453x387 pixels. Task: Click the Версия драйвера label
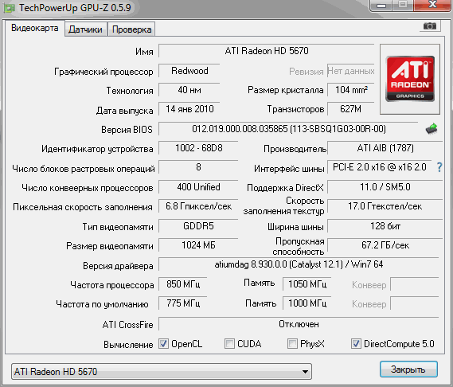[118, 266]
